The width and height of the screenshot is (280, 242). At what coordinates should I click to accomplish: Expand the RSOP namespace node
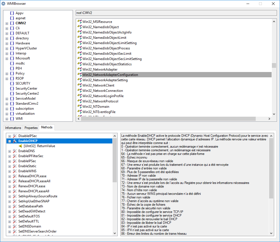[7, 79]
